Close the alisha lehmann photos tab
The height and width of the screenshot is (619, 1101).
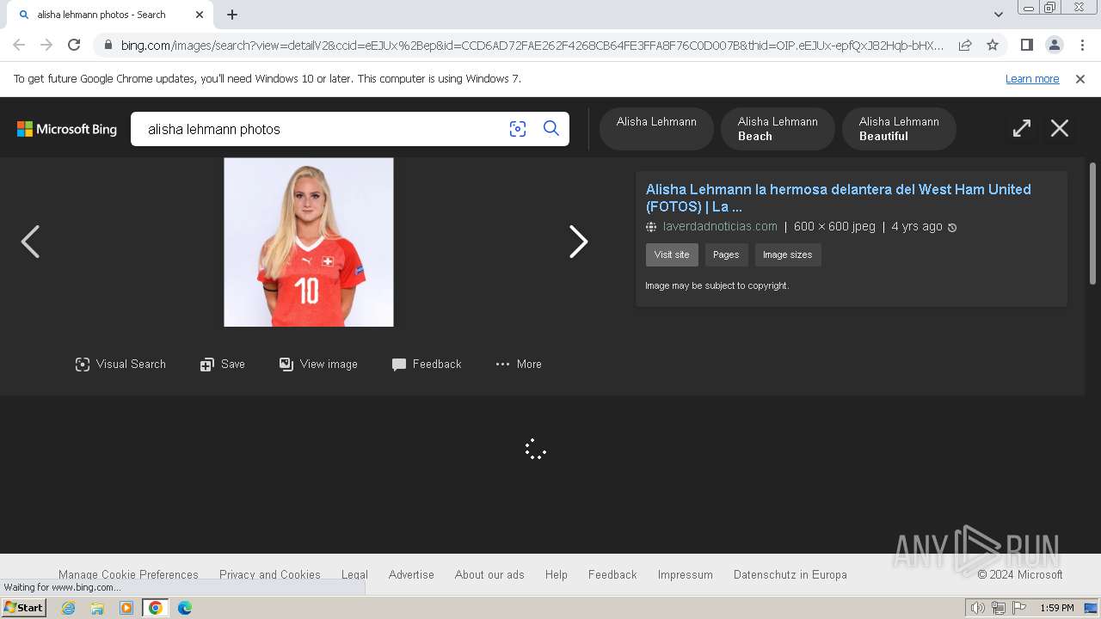pos(200,15)
